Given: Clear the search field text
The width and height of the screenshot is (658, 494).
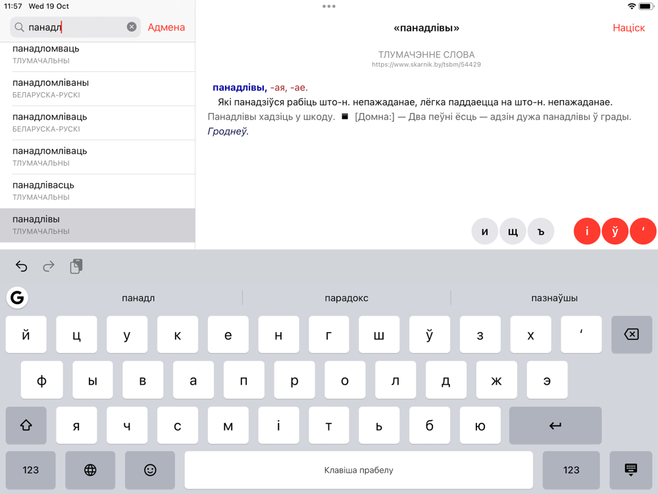Looking at the screenshot, I should pos(132,27).
